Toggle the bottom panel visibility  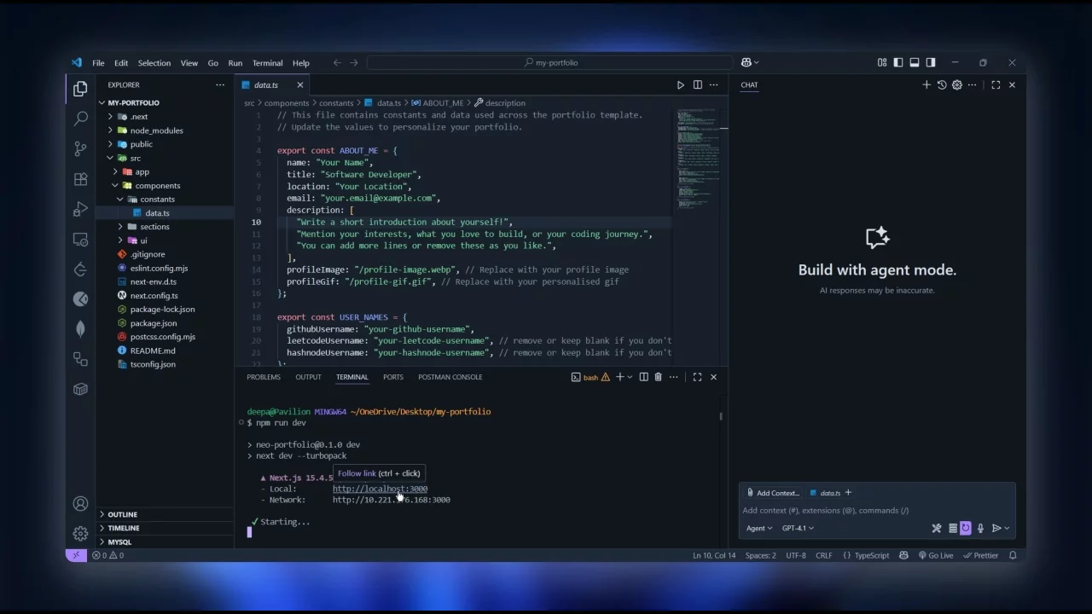tap(915, 62)
